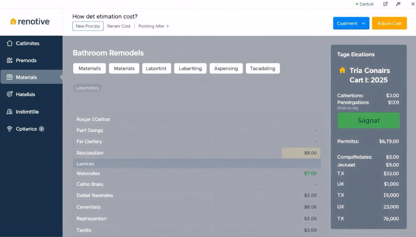Screen dimensions: 416x237
Task: Open the Hatelials sidebar icon
Action: (x=10, y=94)
